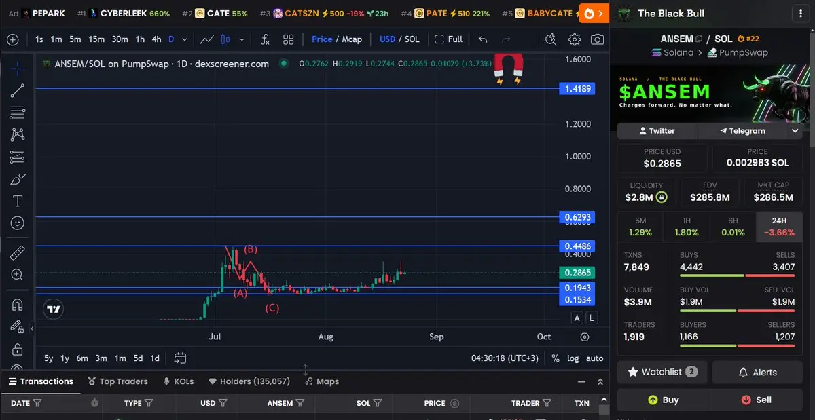The width and height of the screenshot is (815, 420).
Task: Select the 5M stats tab
Action: click(x=640, y=227)
